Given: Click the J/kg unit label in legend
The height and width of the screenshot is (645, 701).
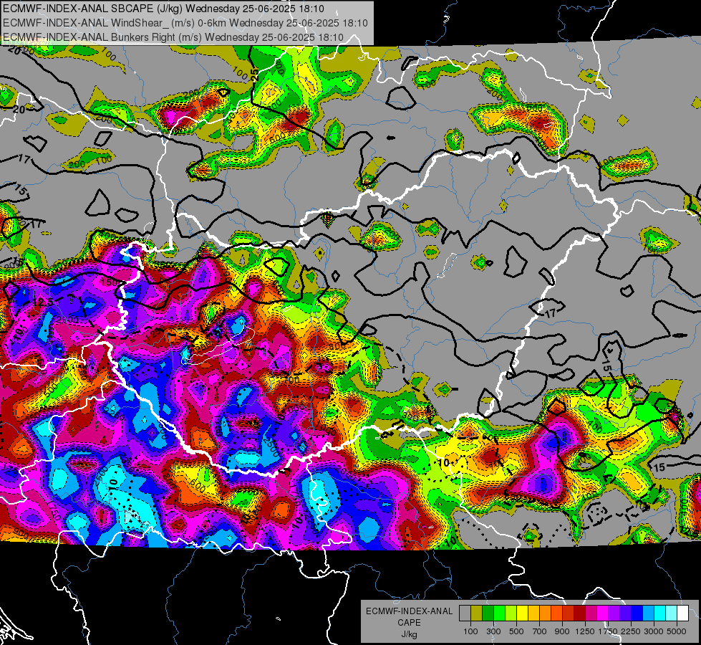Looking at the screenshot, I should pyautogui.click(x=409, y=634).
